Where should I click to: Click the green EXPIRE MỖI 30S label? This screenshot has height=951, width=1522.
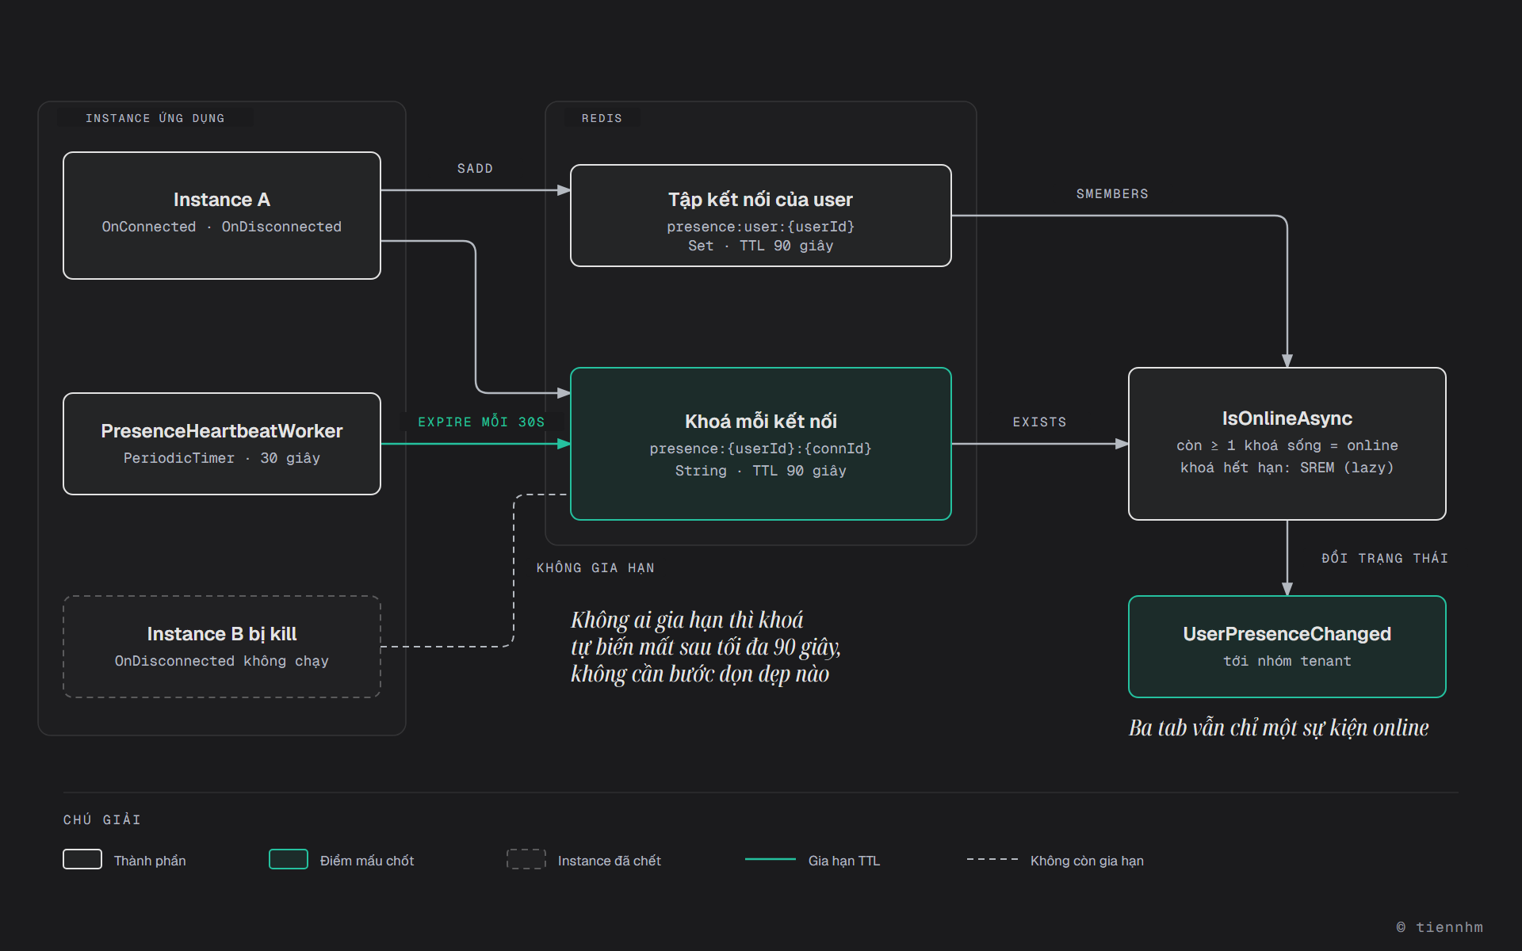[481, 422]
